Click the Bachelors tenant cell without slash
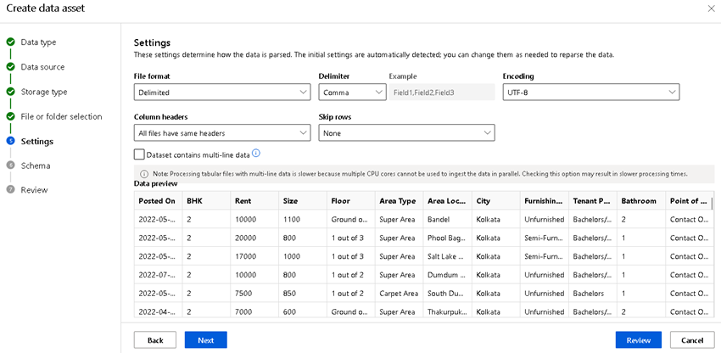Screen dimensions: 721x353 click(593, 293)
